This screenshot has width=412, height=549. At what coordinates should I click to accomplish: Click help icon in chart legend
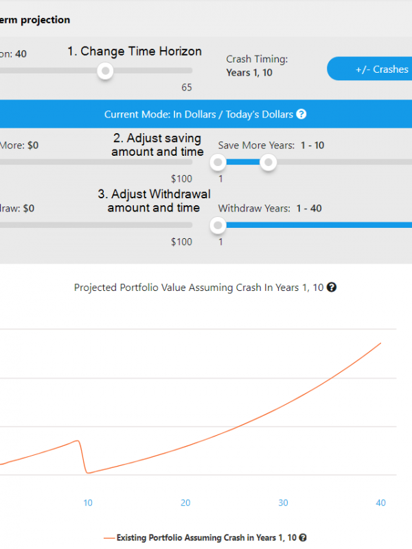[303, 538]
